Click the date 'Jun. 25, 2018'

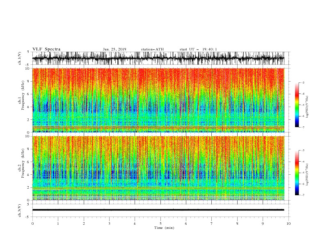[114, 49]
